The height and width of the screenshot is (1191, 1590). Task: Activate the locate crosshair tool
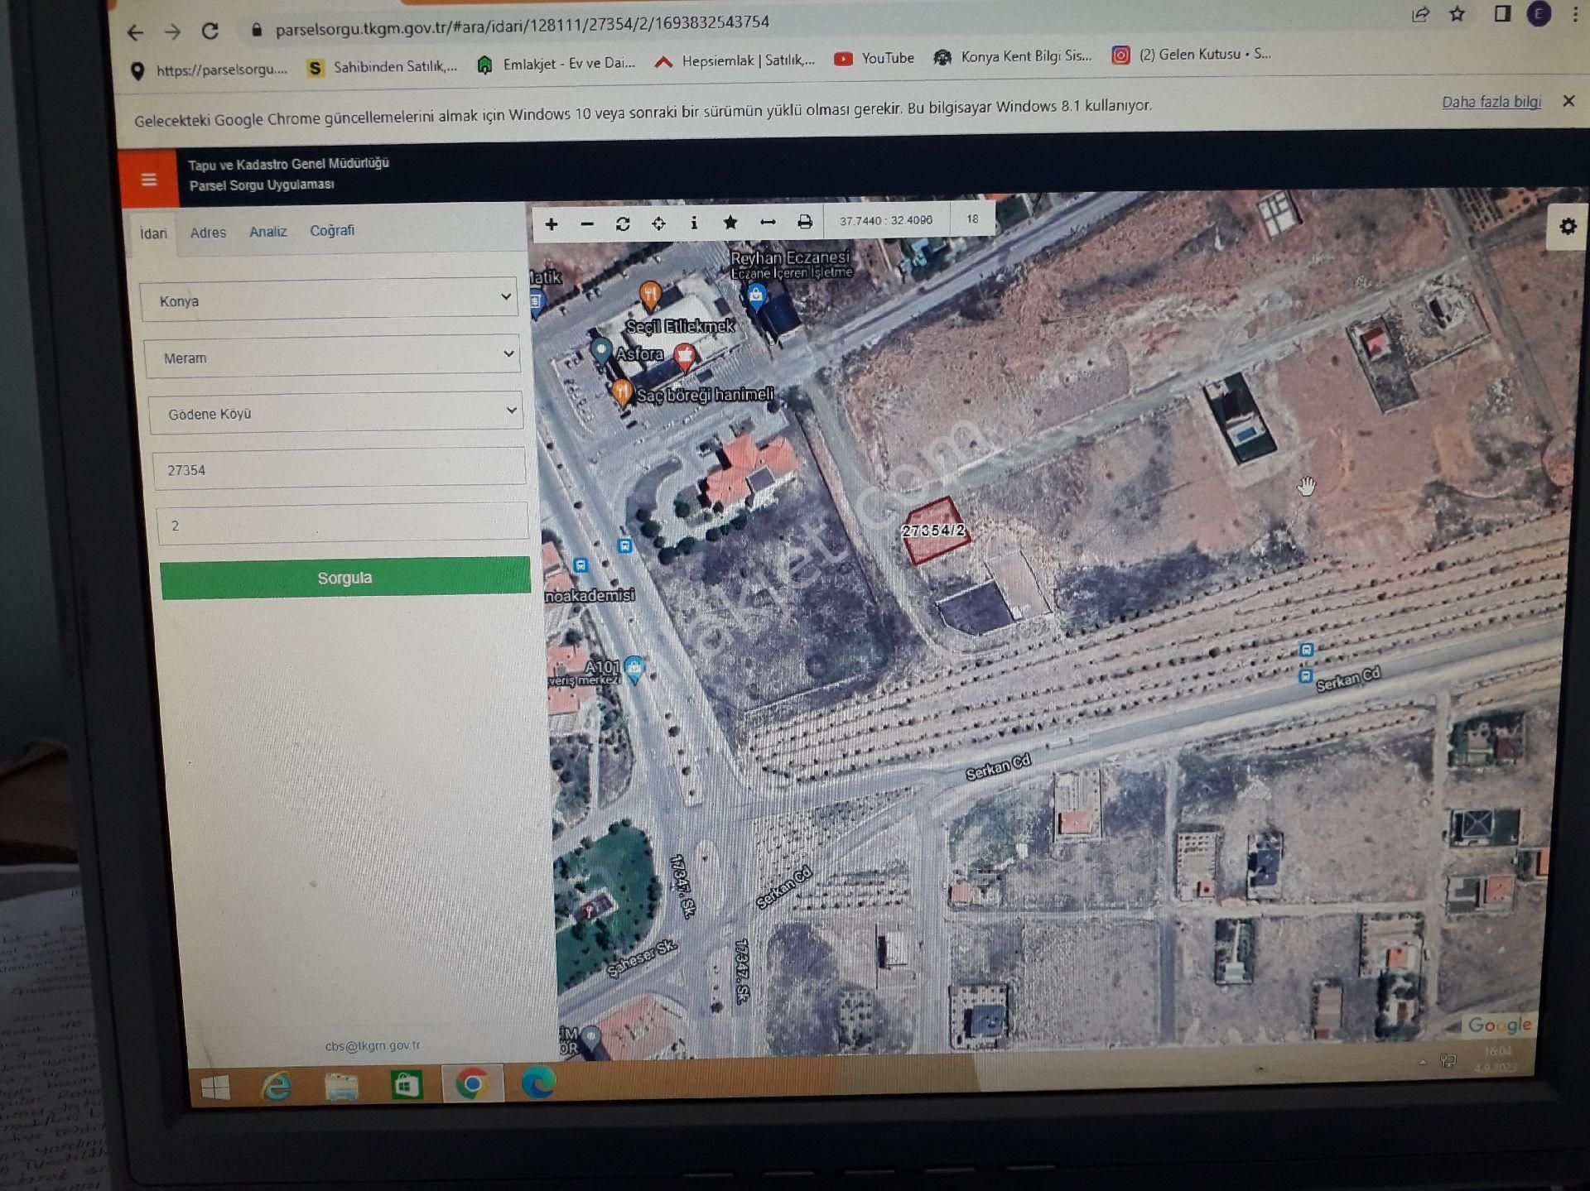[658, 223]
